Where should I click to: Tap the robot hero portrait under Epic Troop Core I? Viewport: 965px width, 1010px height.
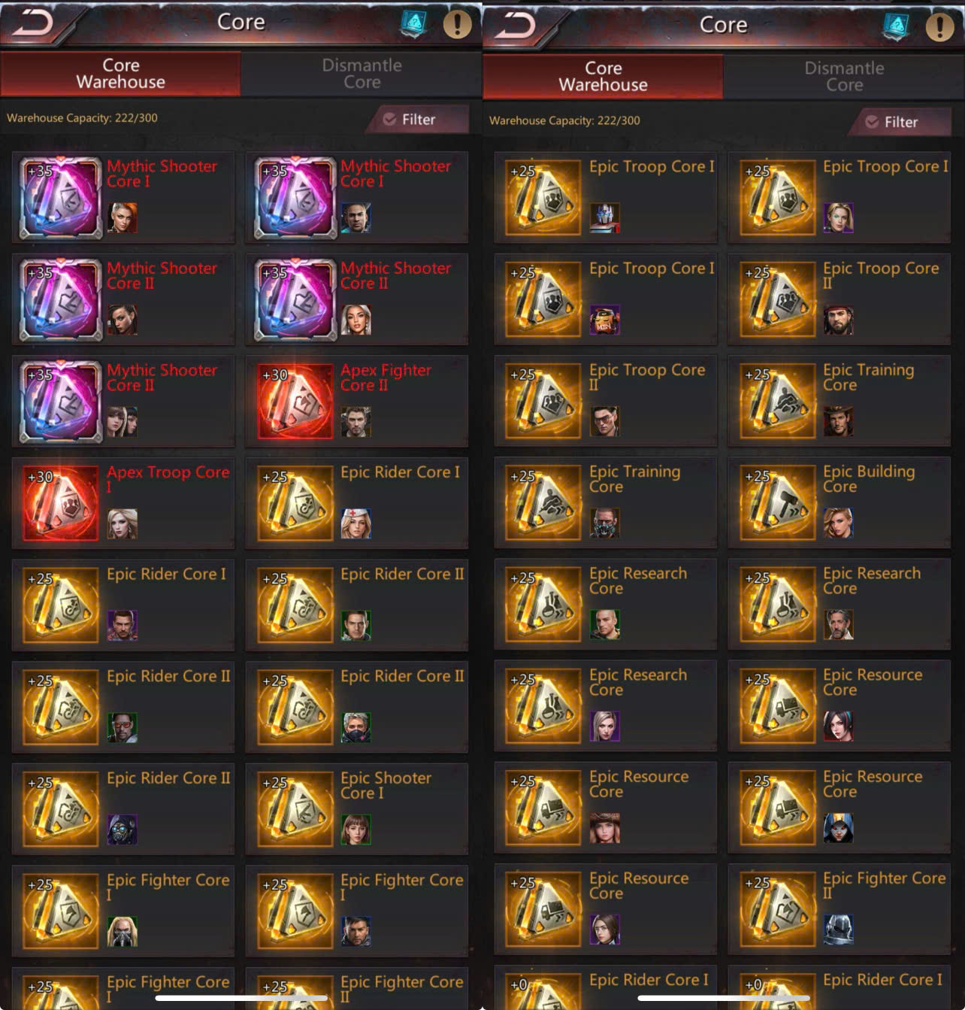[x=605, y=218]
